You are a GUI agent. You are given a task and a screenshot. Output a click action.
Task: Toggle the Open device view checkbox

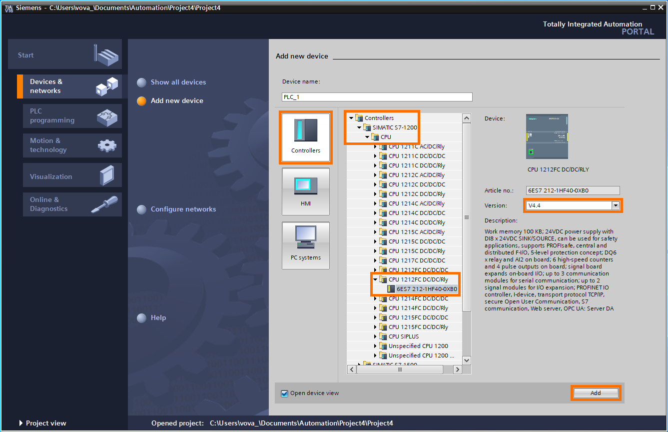tap(284, 393)
